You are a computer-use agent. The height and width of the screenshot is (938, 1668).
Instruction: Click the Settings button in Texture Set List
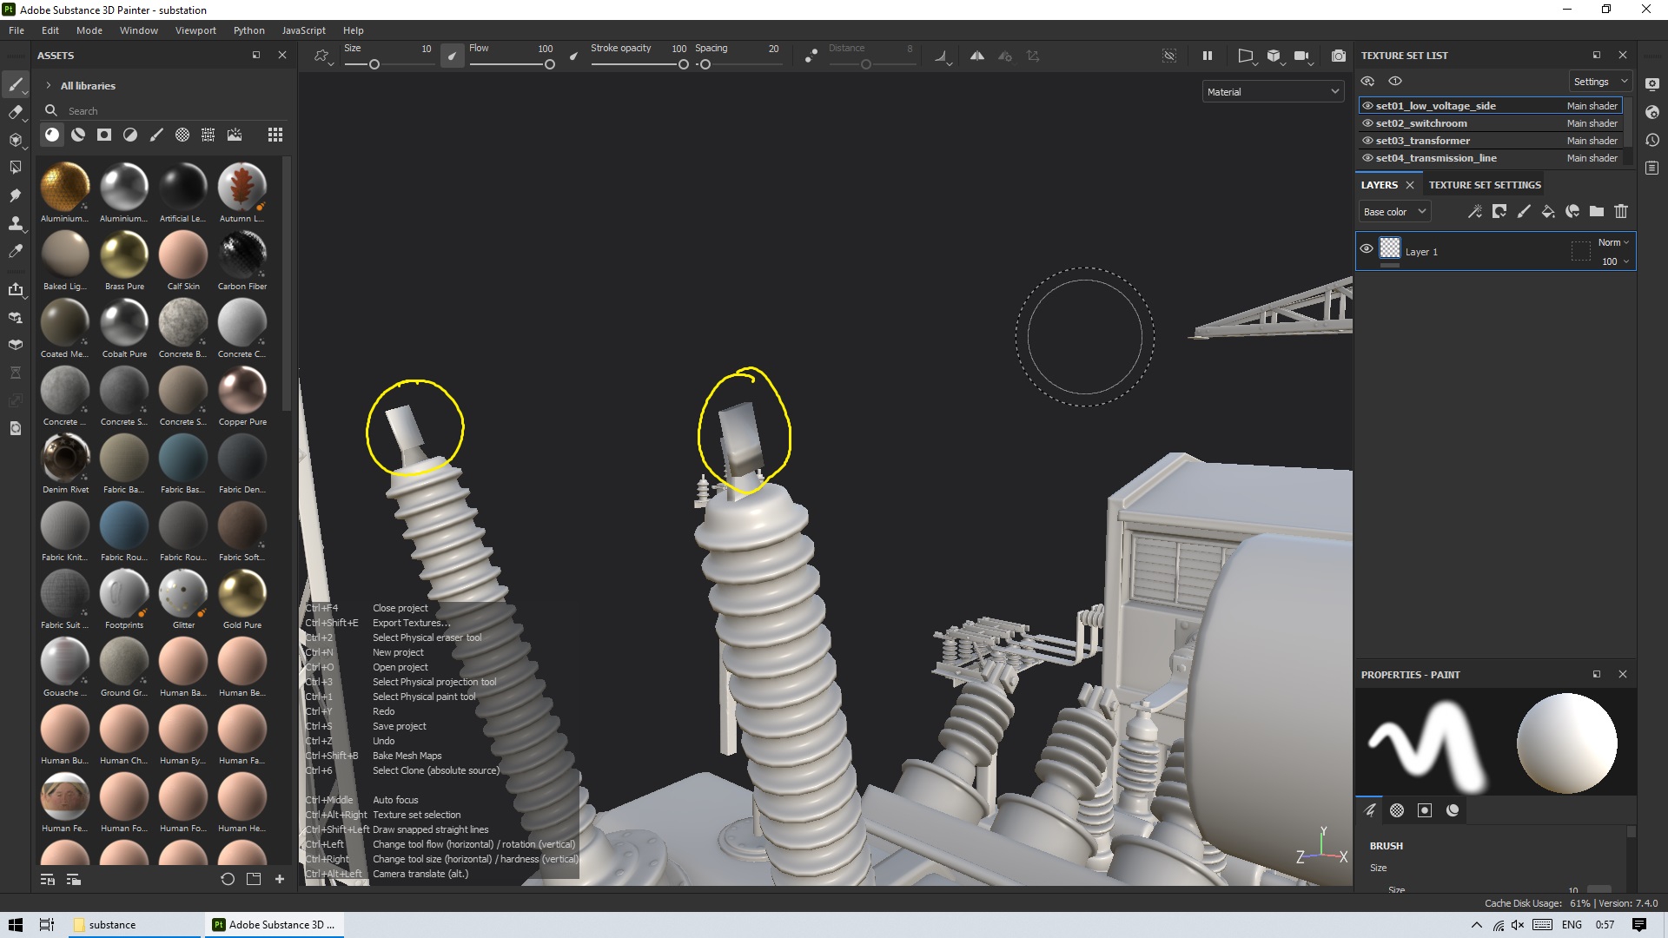(1598, 82)
